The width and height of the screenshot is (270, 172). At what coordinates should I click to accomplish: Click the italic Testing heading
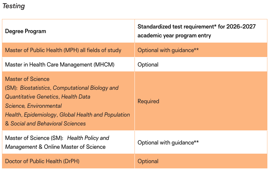tap(14, 6)
